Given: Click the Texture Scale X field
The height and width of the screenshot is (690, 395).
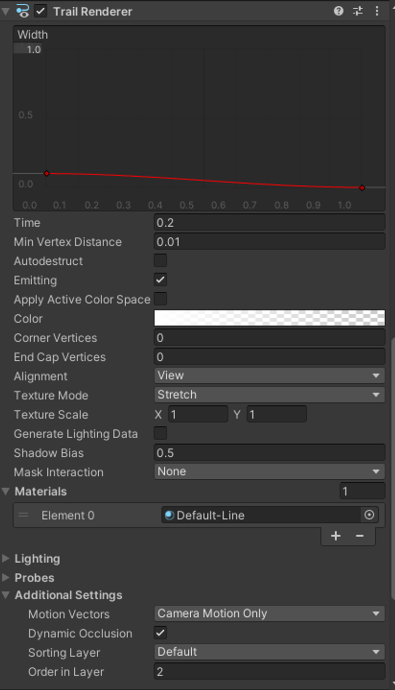Looking at the screenshot, I should click(198, 414).
